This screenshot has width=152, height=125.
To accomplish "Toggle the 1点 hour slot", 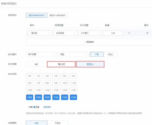I will tap(38, 76).
